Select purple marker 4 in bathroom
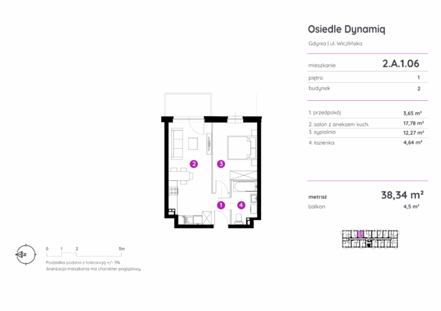441x311 pixels. 241,205
